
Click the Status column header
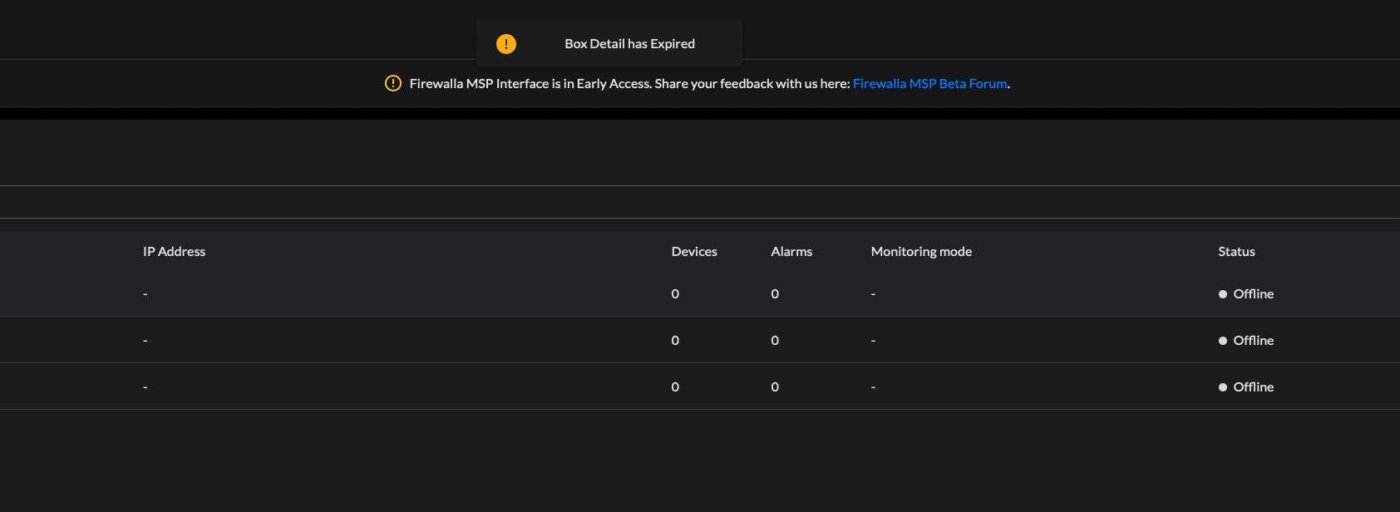(1235, 252)
